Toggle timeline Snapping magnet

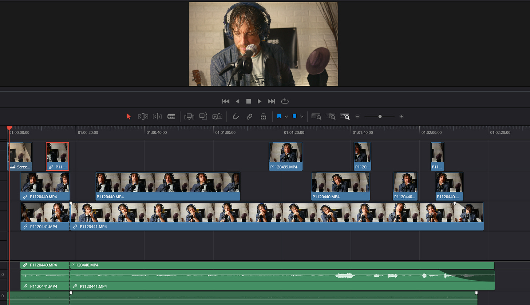click(236, 117)
